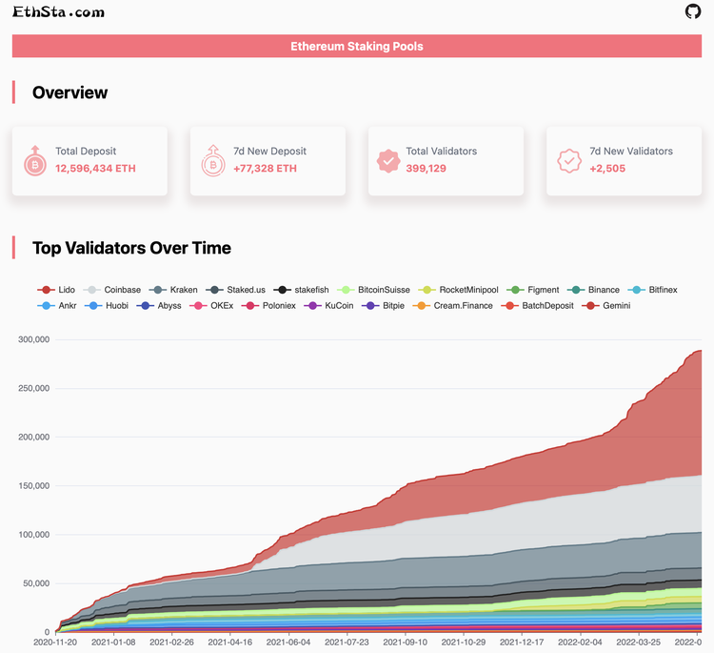
Task: Click the Top Validators Over Time heading
Action: point(131,248)
